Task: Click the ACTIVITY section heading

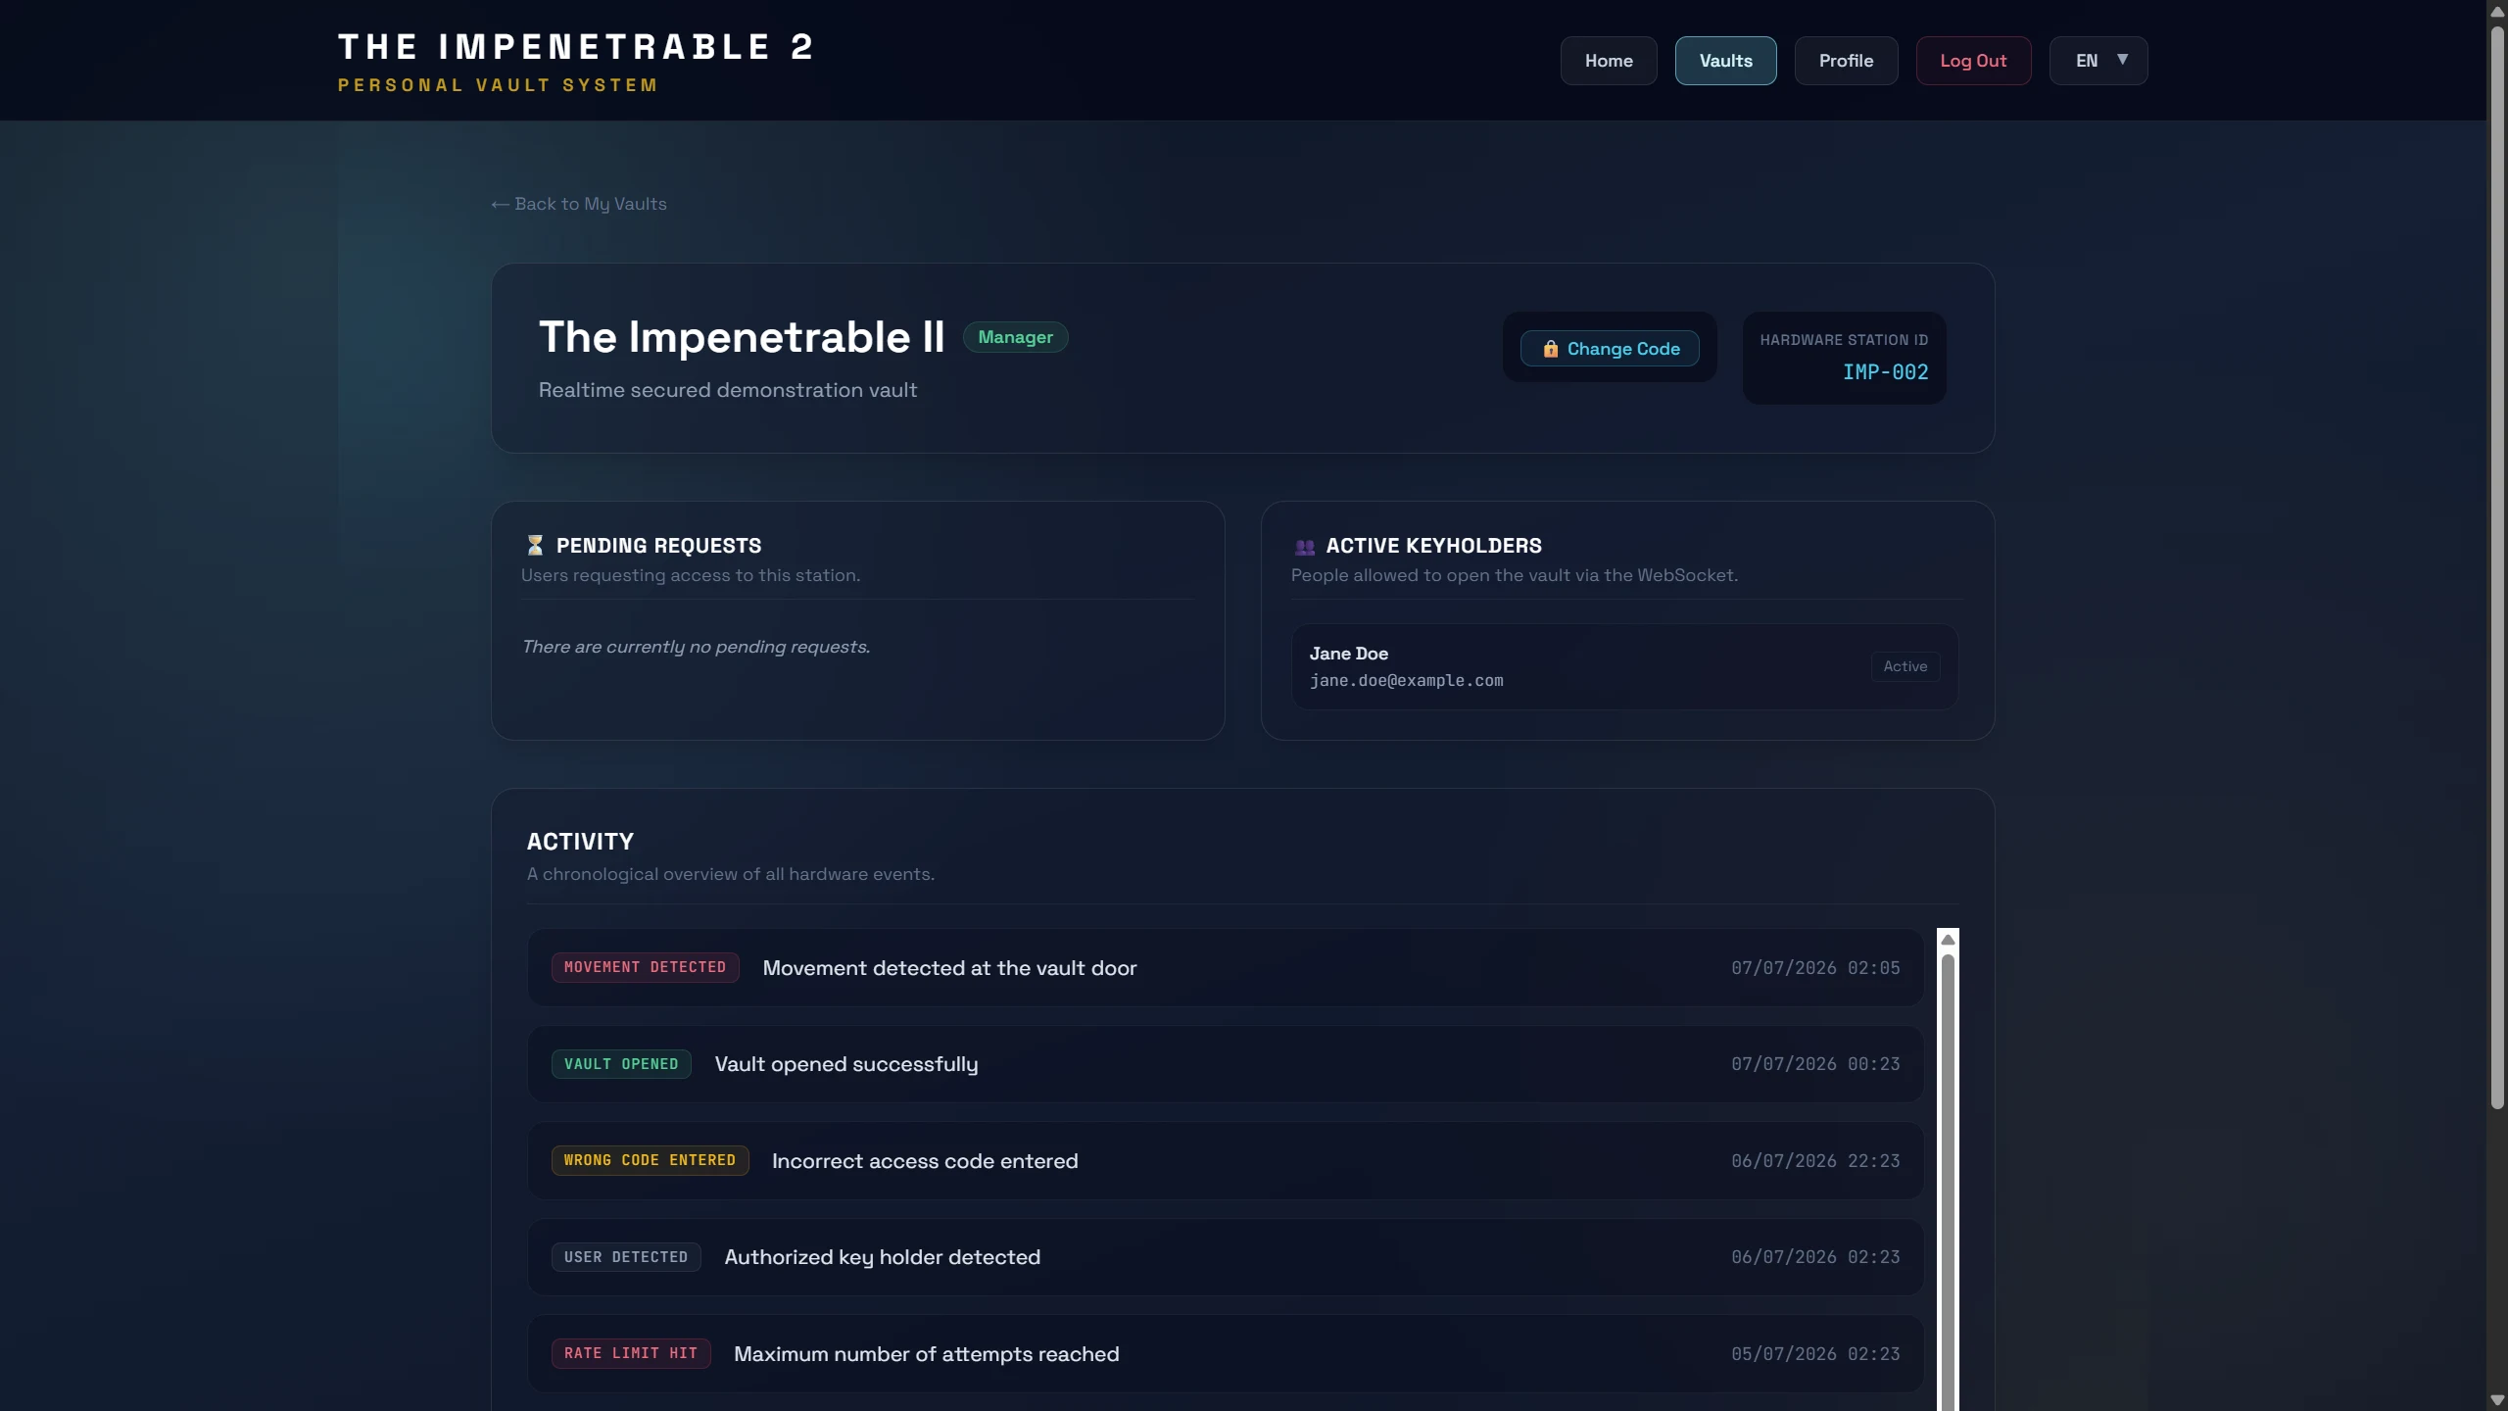Action: 580,842
